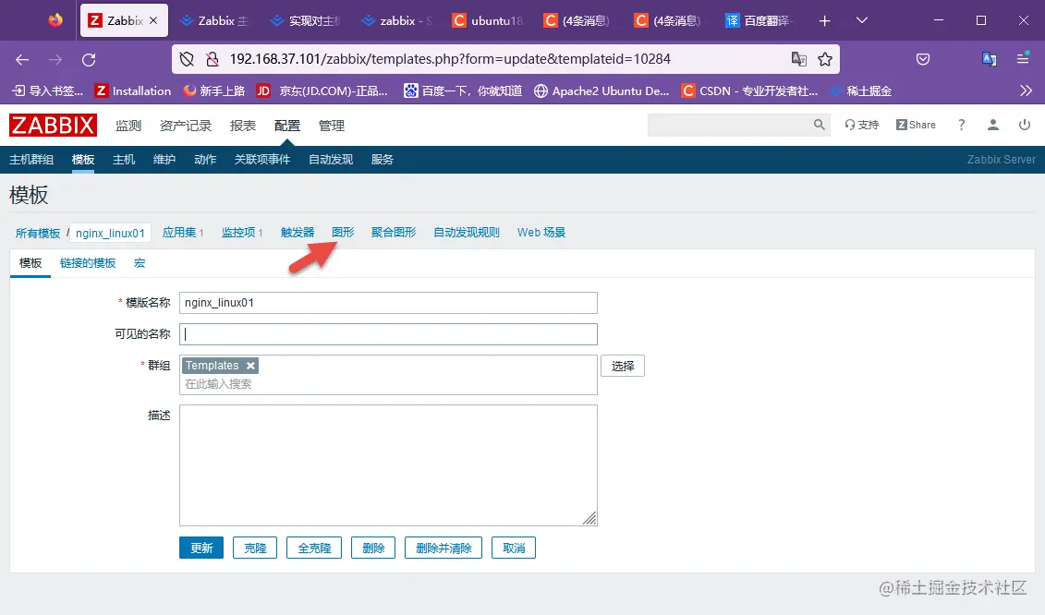Click the Pocket save icon in toolbar
Viewport: 1045px width, 615px height.
pos(923,59)
